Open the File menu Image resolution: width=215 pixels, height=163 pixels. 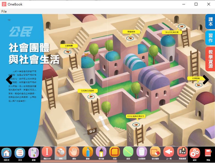point(4,12)
